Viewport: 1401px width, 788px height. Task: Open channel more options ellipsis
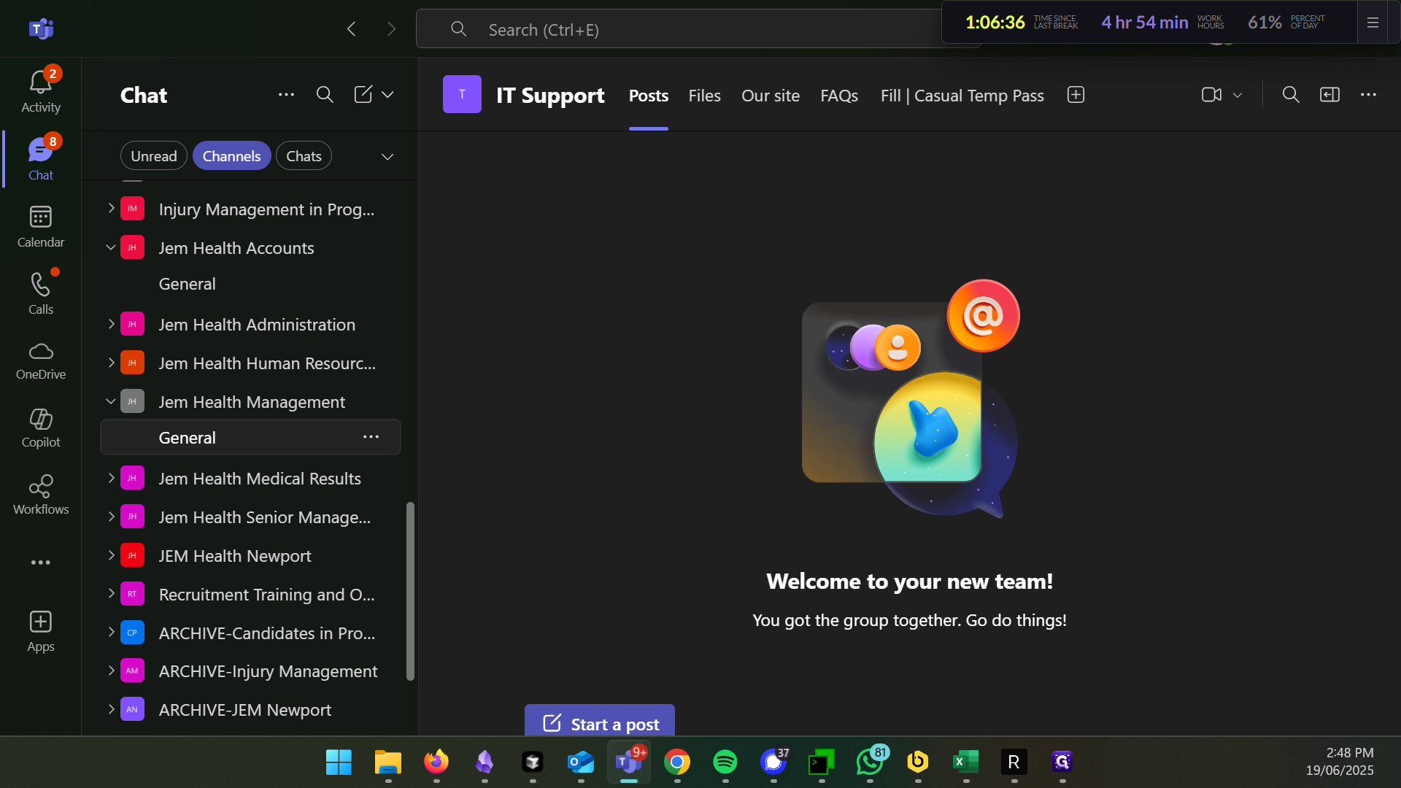(1368, 95)
